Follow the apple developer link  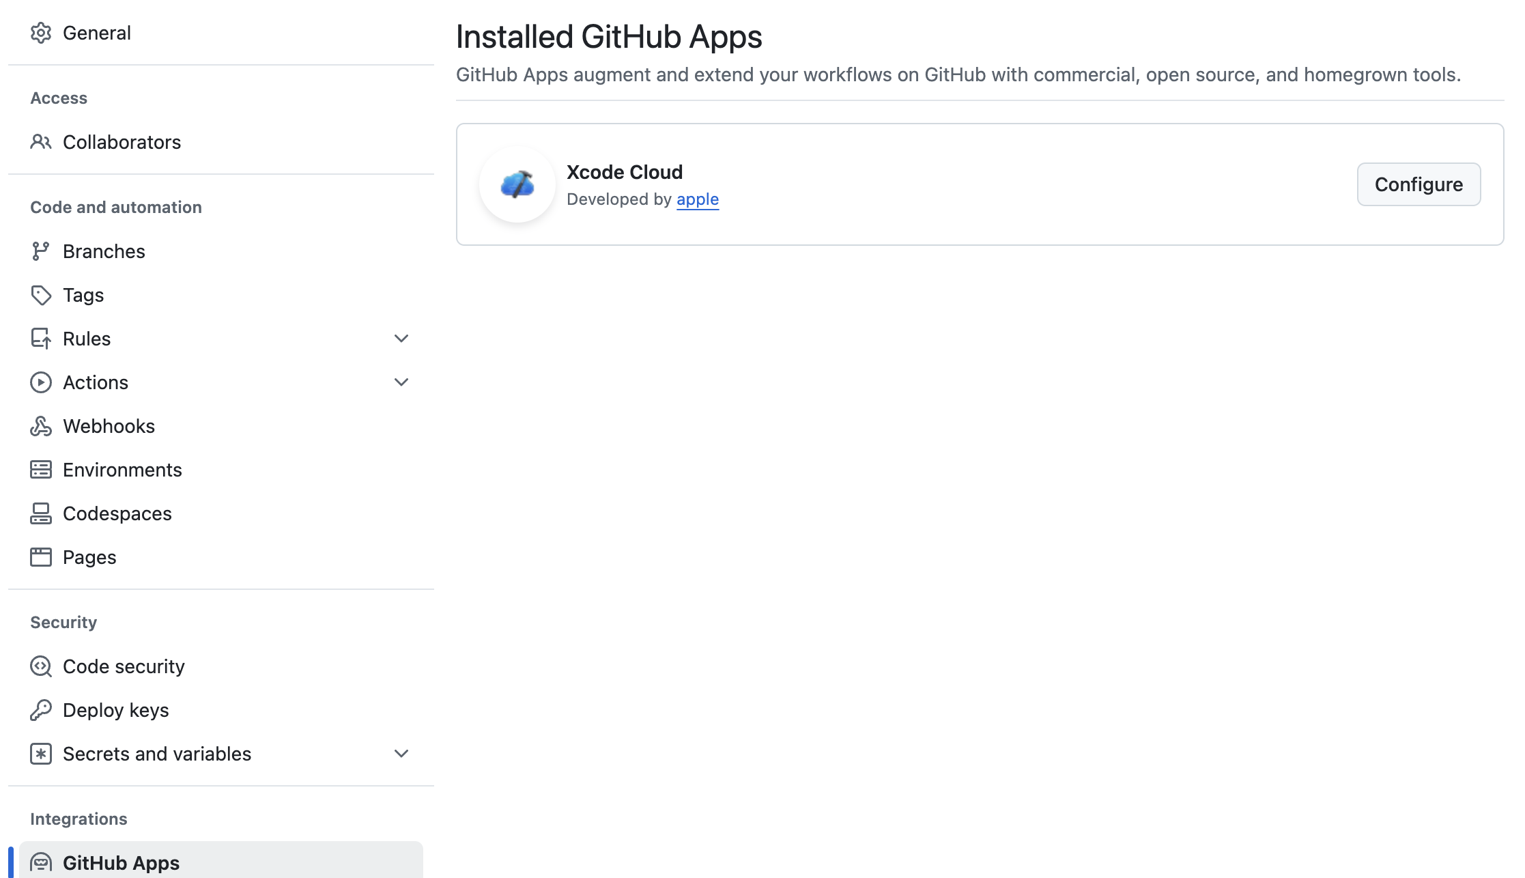click(x=697, y=199)
